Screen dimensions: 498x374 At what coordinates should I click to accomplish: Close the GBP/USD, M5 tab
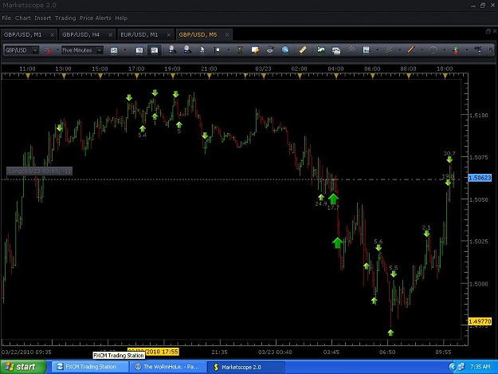pyautogui.click(x=227, y=35)
